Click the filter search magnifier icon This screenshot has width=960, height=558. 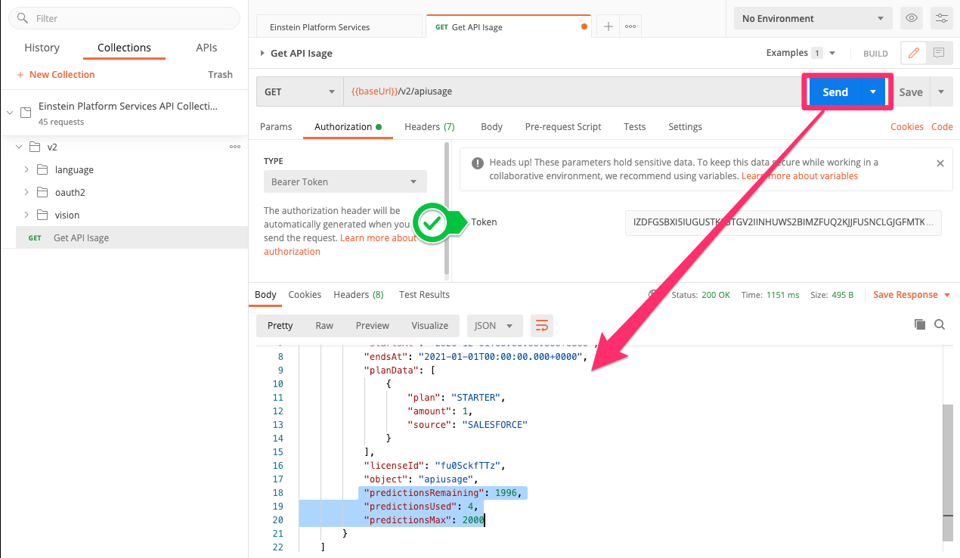[22, 18]
